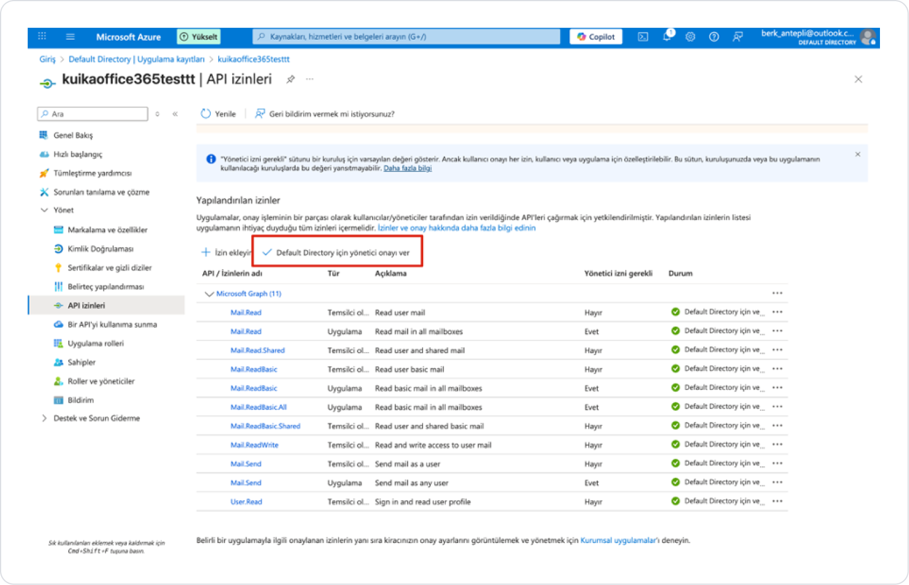This screenshot has height=585, width=909.
Task: Click 'Read and write access to user mail'
Action: tap(433, 445)
